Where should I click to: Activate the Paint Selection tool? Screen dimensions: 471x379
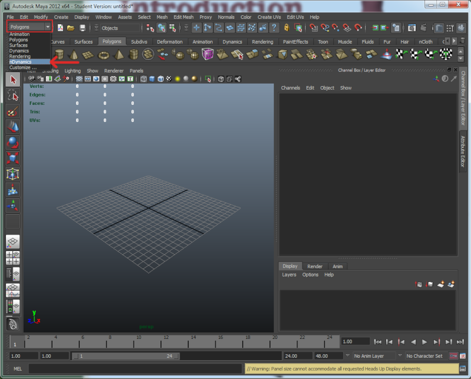tap(12, 111)
